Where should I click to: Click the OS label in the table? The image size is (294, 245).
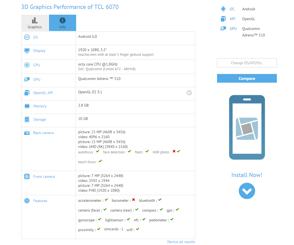tap(36, 37)
